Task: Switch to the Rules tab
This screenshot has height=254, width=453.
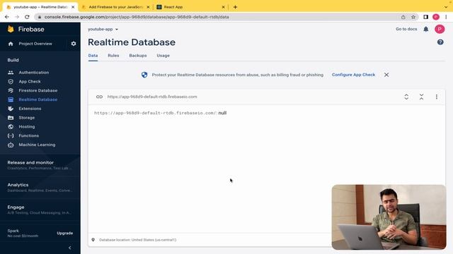Action: coord(113,56)
